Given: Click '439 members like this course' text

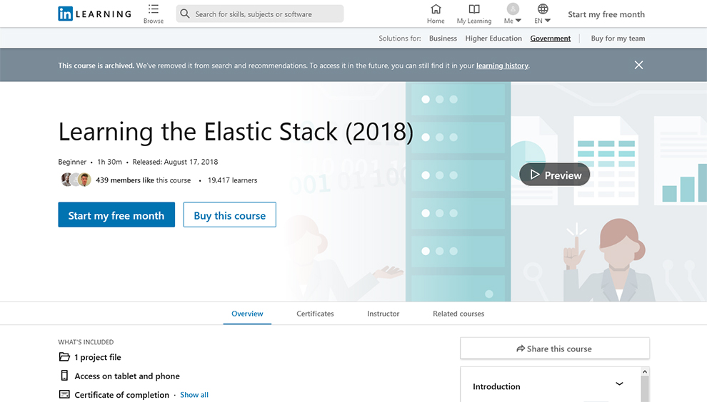Looking at the screenshot, I should point(143,180).
